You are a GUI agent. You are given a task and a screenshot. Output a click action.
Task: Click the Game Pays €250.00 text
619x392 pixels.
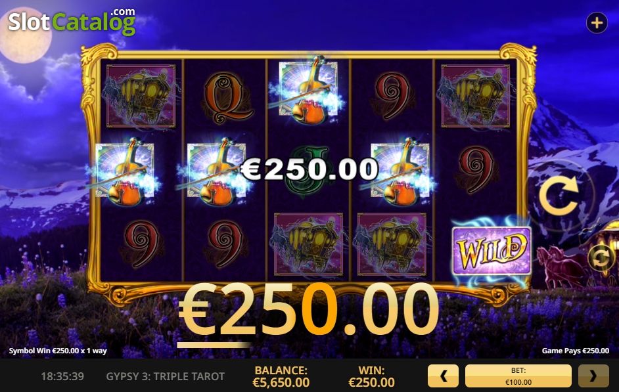[575, 351]
